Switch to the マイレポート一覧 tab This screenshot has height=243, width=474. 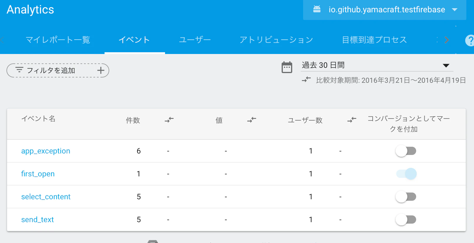58,40
